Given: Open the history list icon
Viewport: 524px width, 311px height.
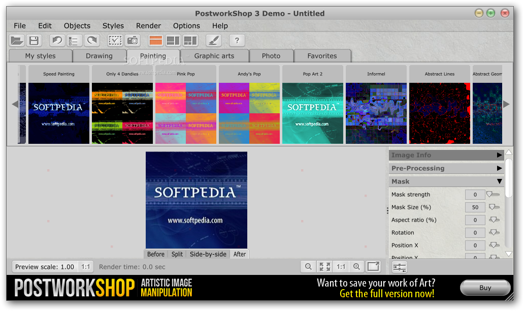Looking at the screenshot, I should pyautogui.click(x=74, y=41).
